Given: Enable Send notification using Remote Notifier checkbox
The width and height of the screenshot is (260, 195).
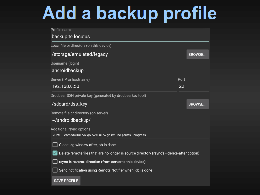Looking at the screenshot, I should [x=55, y=170].
